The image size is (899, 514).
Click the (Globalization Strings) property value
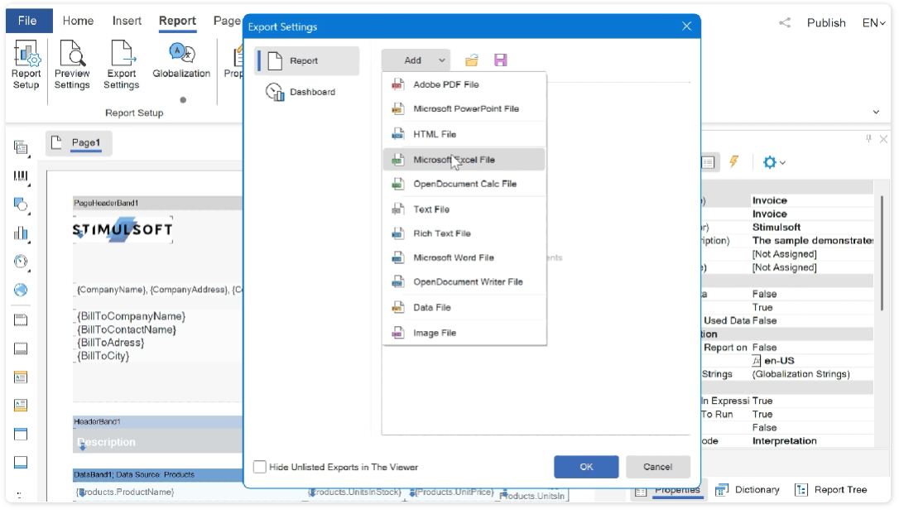coord(801,374)
